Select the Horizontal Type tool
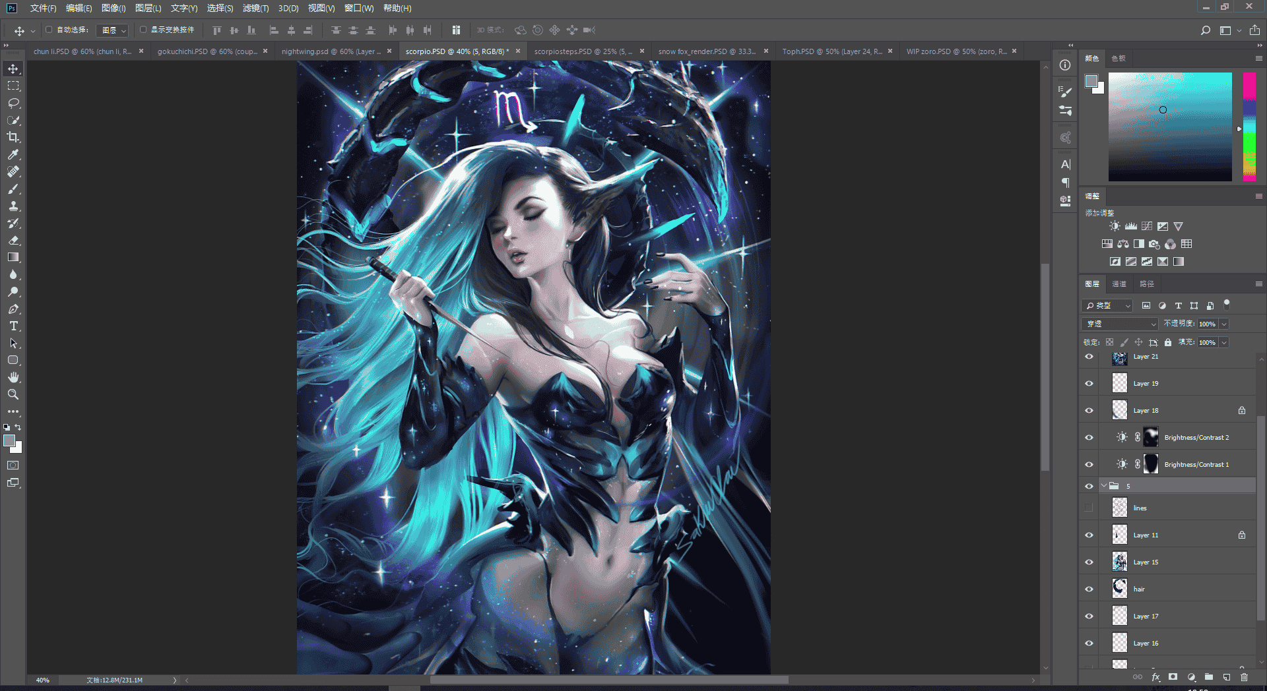The height and width of the screenshot is (691, 1267). pos(13,326)
